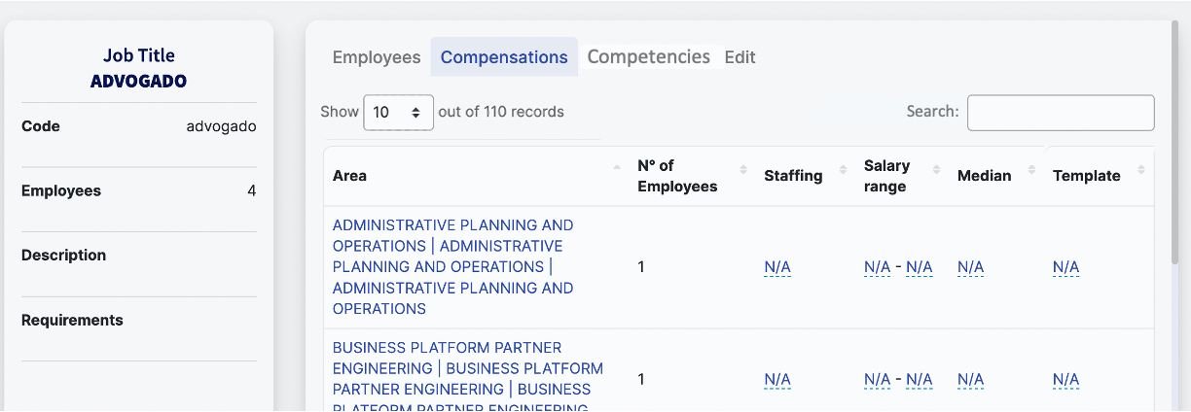Select the Compensations tab
Screen dimensions: 1191x412
[x=504, y=57]
